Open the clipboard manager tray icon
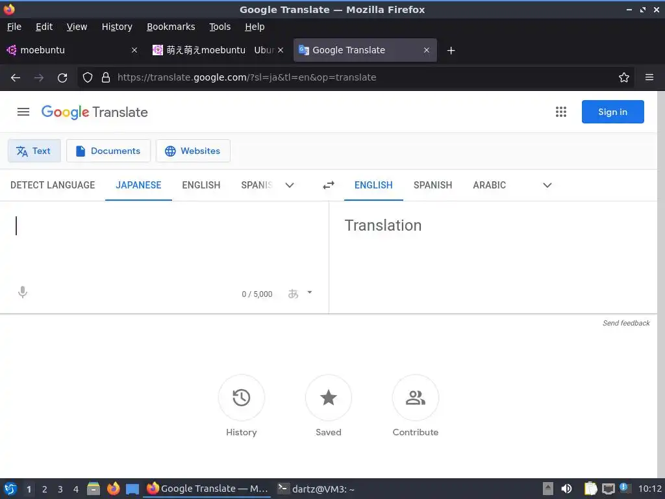Screen dimensions: 665x499 coord(590,489)
